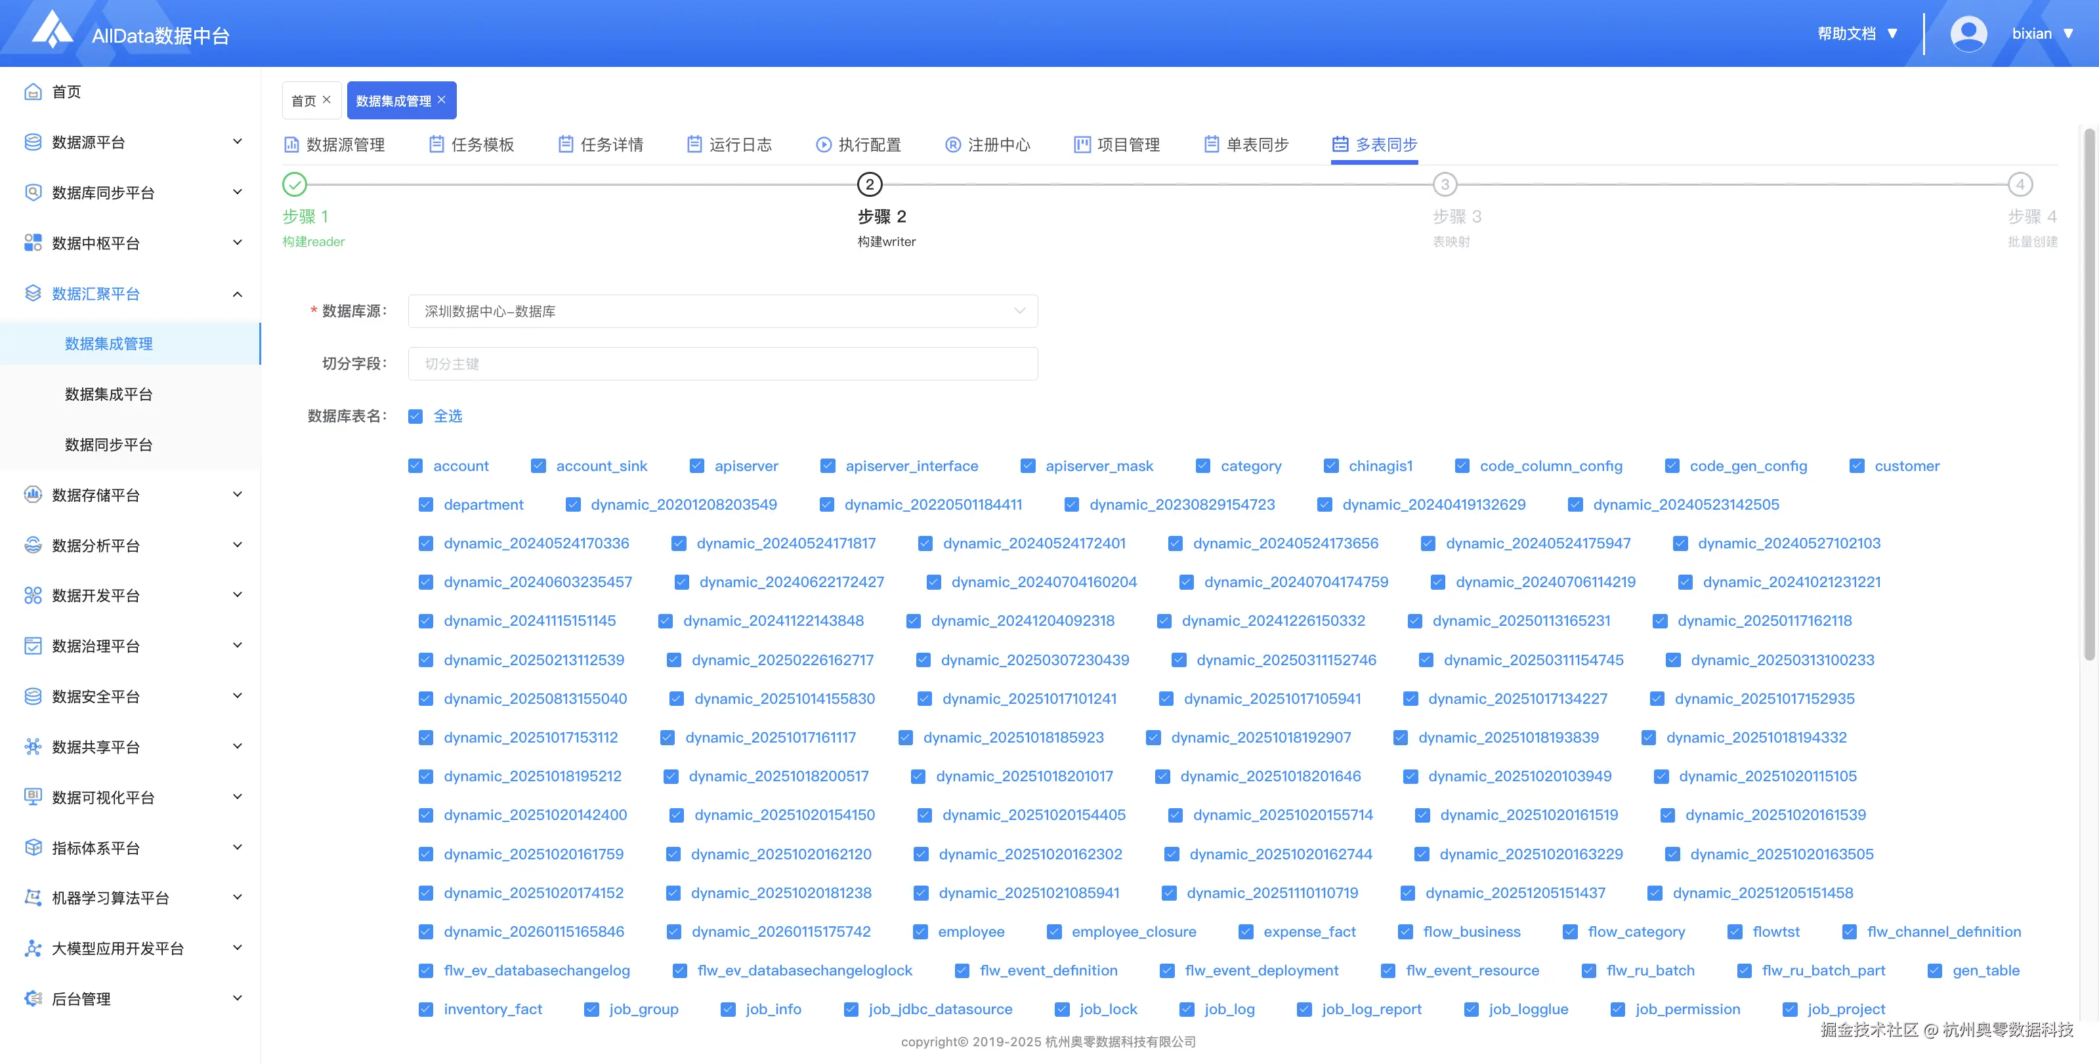Click the 切分字段 input field
2099x1064 pixels.
click(722, 364)
